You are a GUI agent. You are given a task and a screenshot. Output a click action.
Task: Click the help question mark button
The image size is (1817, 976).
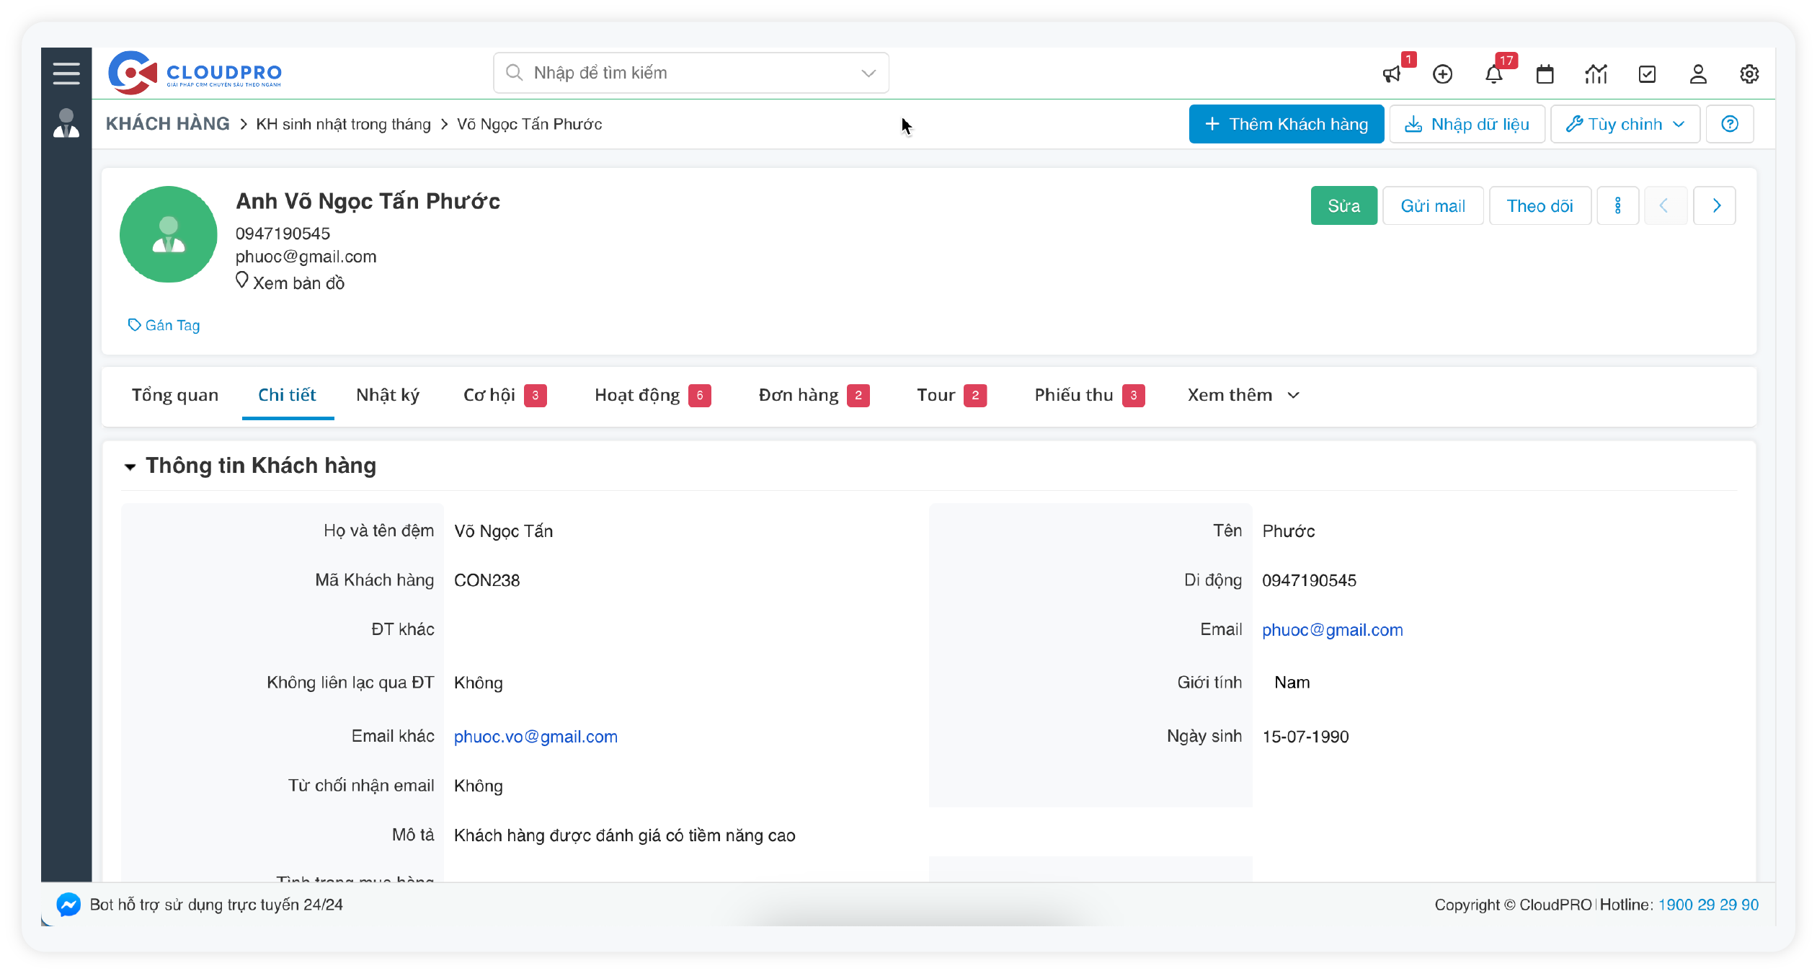coord(1729,124)
